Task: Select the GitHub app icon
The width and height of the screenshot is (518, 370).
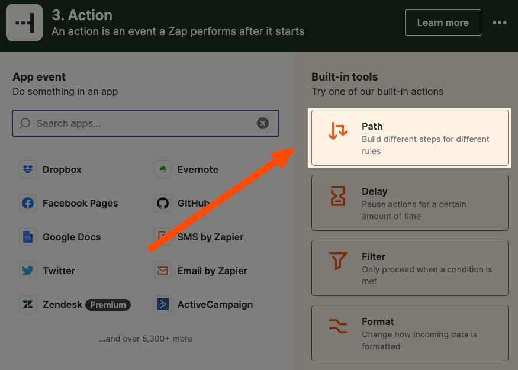Action: (163, 203)
